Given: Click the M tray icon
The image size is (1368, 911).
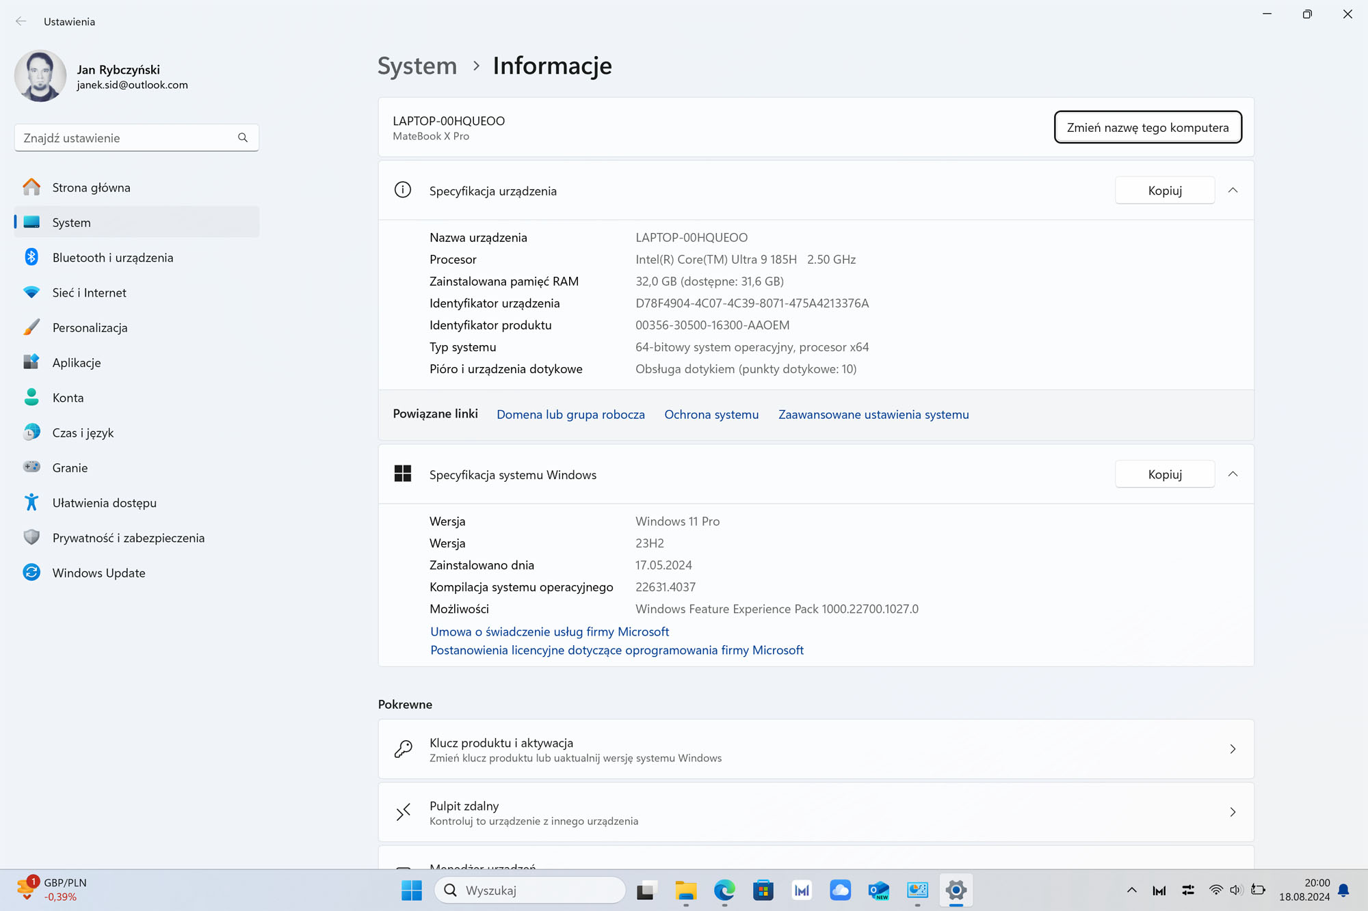Looking at the screenshot, I should pos(1159,890).
